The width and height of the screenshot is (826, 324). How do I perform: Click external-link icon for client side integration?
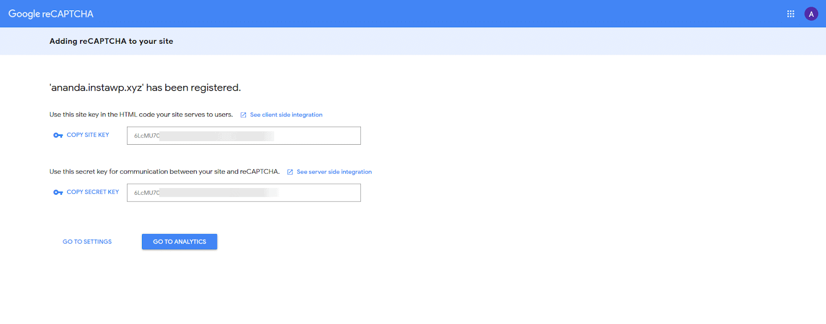click(243, 115)
